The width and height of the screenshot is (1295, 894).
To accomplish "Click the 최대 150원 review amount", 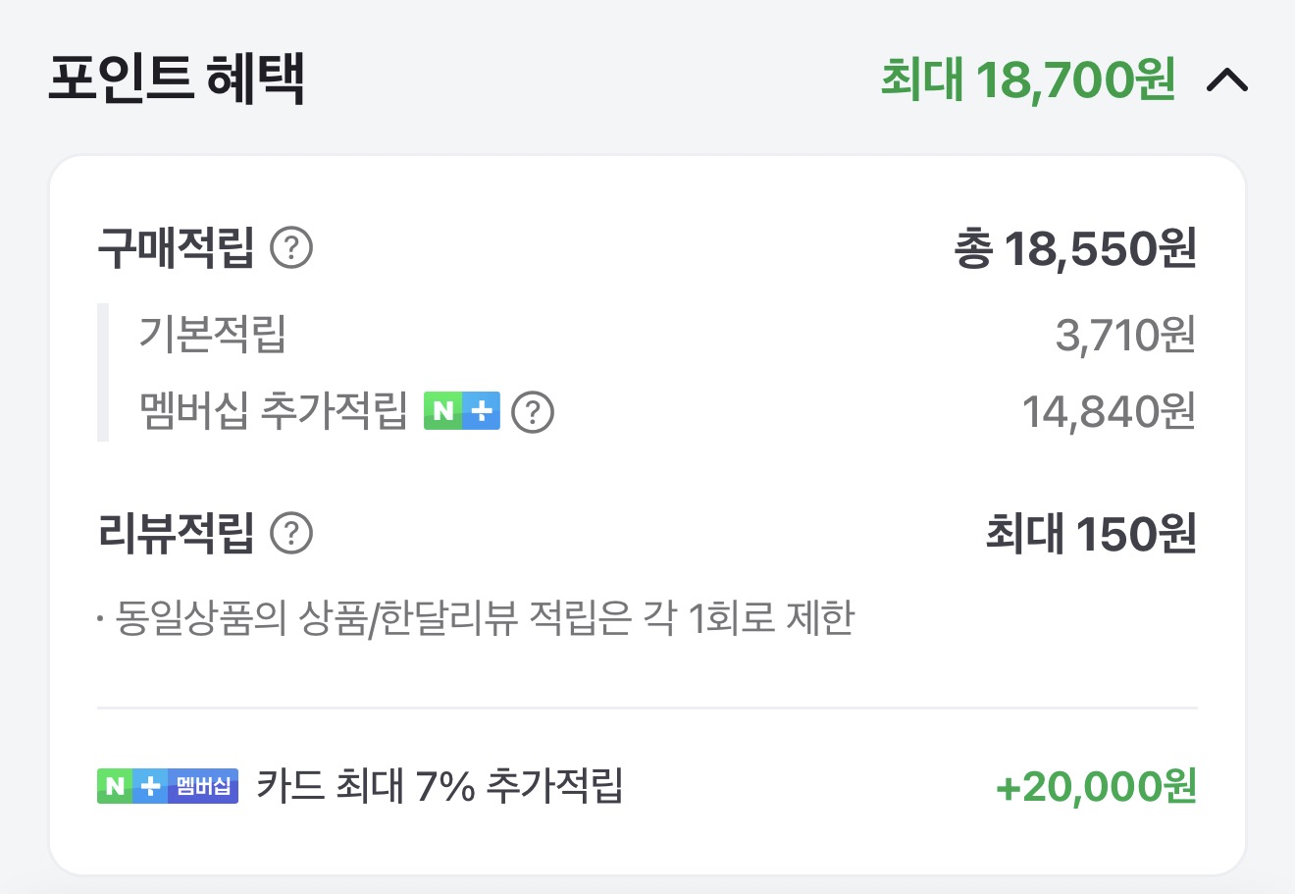I will coord(1091,534).
